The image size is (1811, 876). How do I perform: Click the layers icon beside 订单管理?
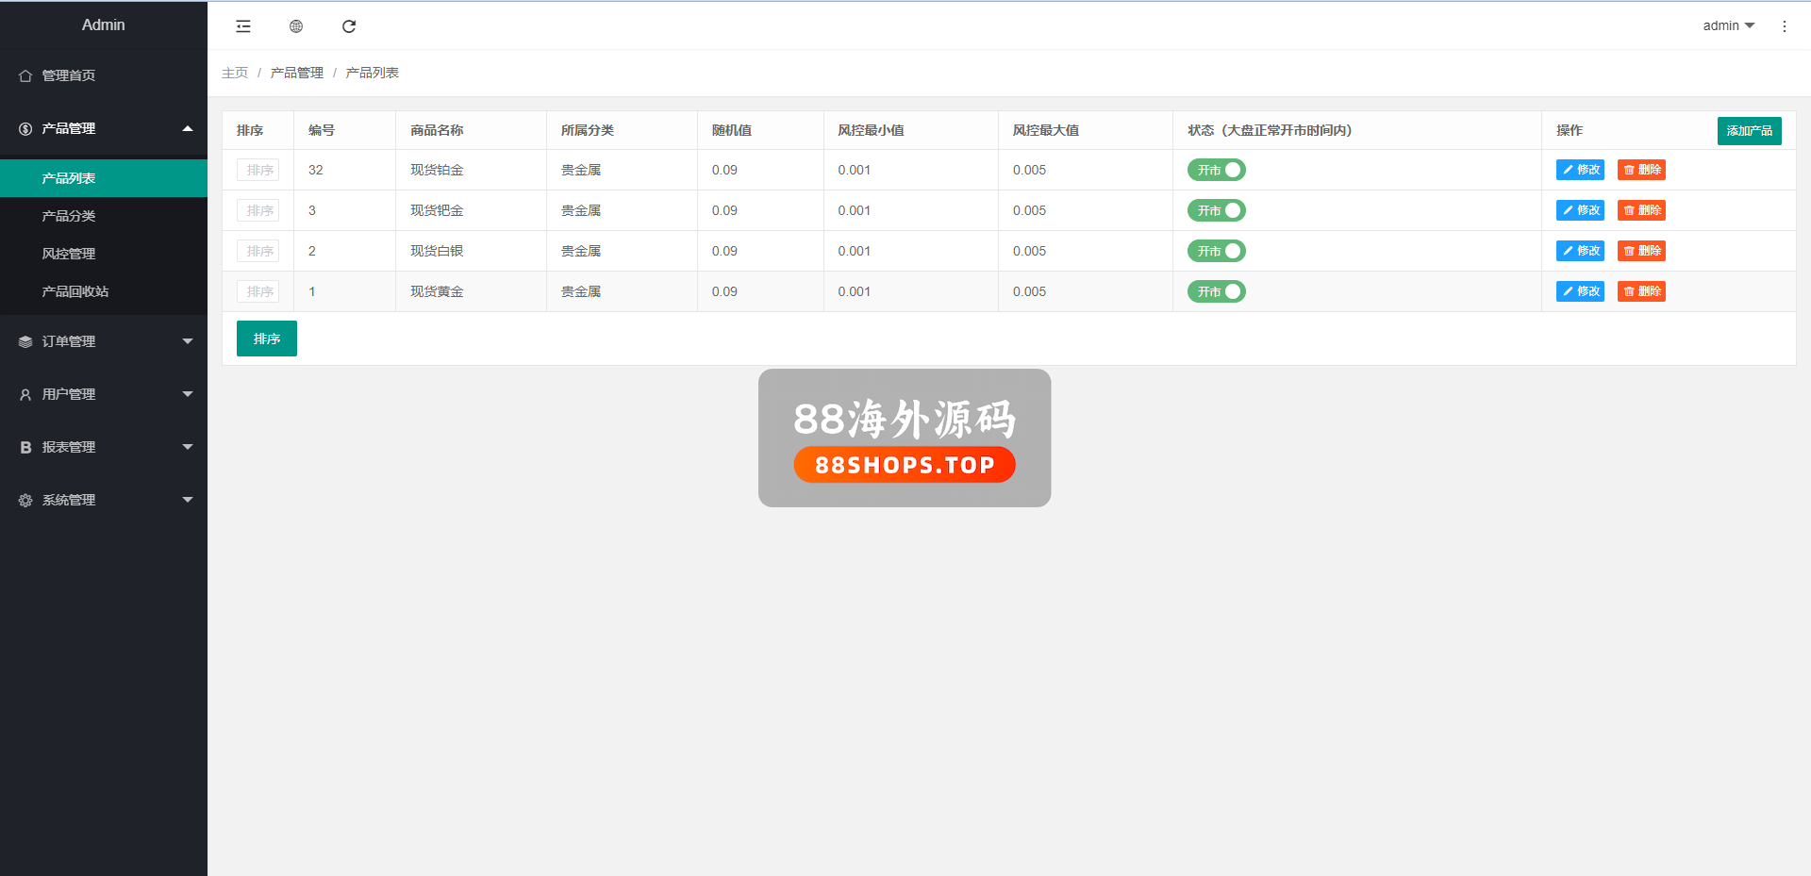click(25, 341)
